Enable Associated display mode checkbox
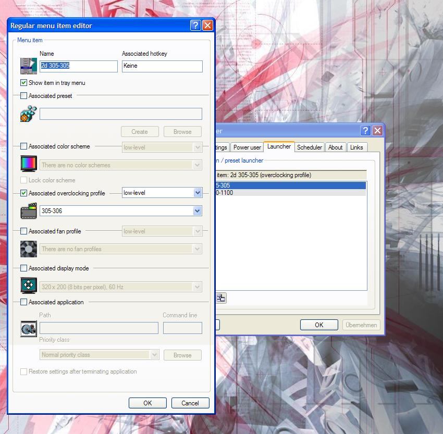443x434 pixels. point(24,268)
